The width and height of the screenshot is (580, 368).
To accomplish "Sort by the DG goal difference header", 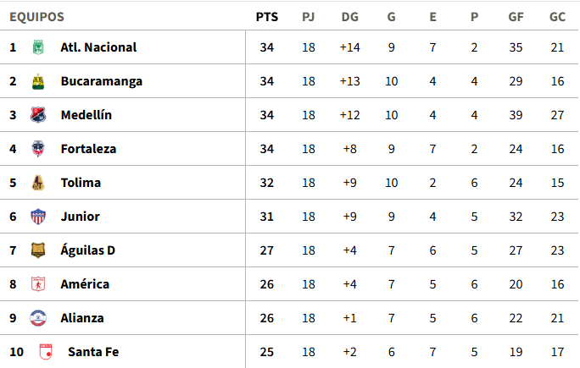I will coord(349,16).
